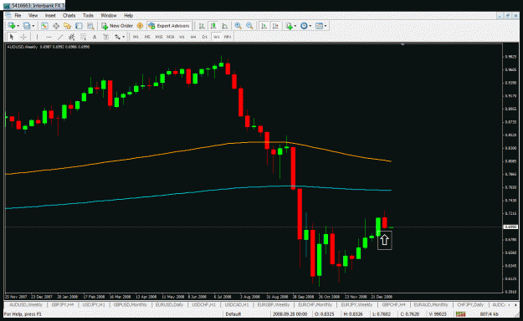Screen dimensions: 523x321
Task: Select the D1 timeframe button
Action: pyautogui.click(x=205, y=37)
